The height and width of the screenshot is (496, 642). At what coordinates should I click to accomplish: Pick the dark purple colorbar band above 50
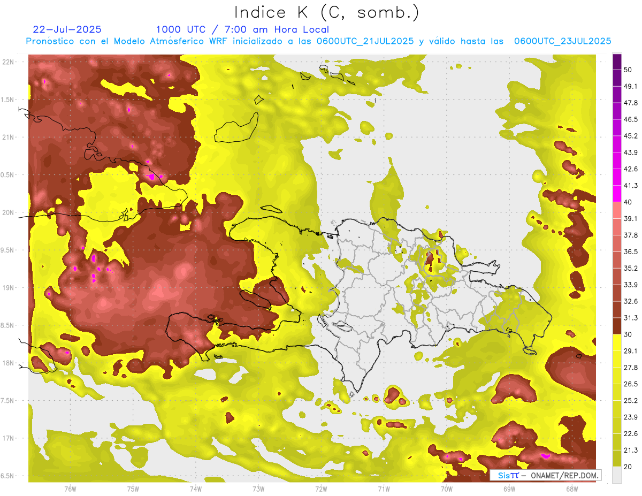pos(617,62)
